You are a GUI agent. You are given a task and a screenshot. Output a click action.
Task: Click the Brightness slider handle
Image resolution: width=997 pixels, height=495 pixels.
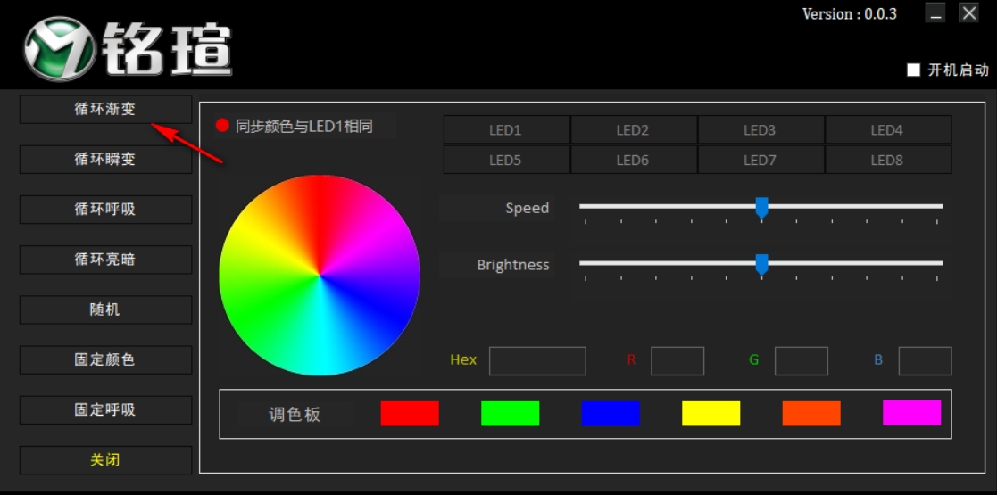click(761, 264)
